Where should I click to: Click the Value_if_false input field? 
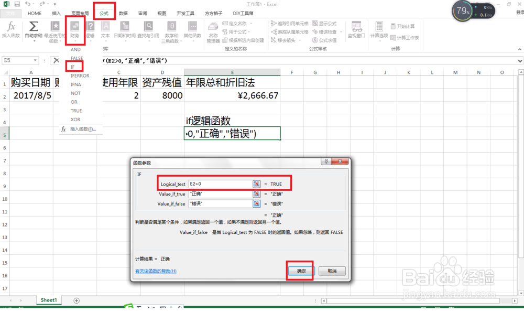click(220, 203)
